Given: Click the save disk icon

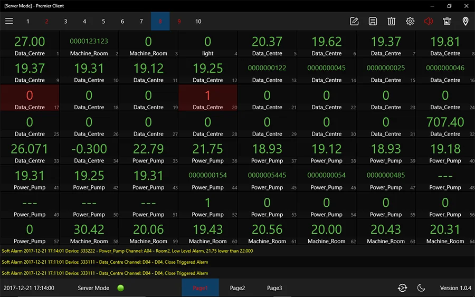Looking at the screenshot, I should tap(373, 21).
